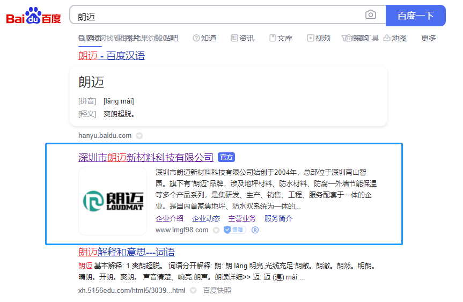Click the 百度快照 link
The image size is (463, 302).
pyautogui.click(x=217, y=291)
